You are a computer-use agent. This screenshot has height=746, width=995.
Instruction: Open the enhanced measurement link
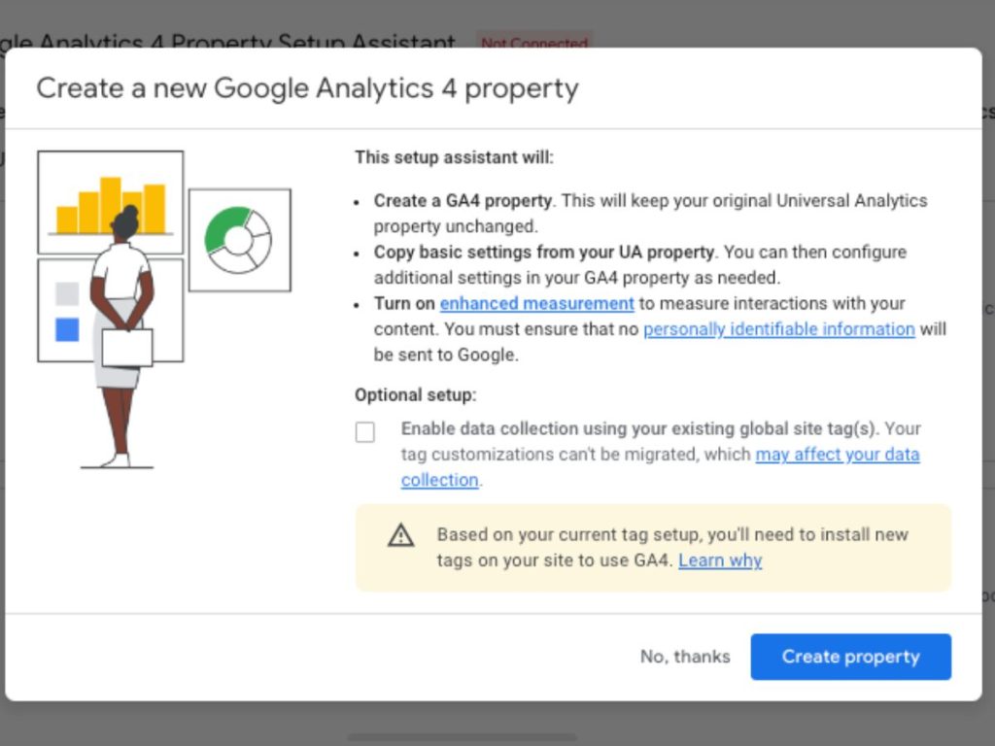click(x=536, y=303)
